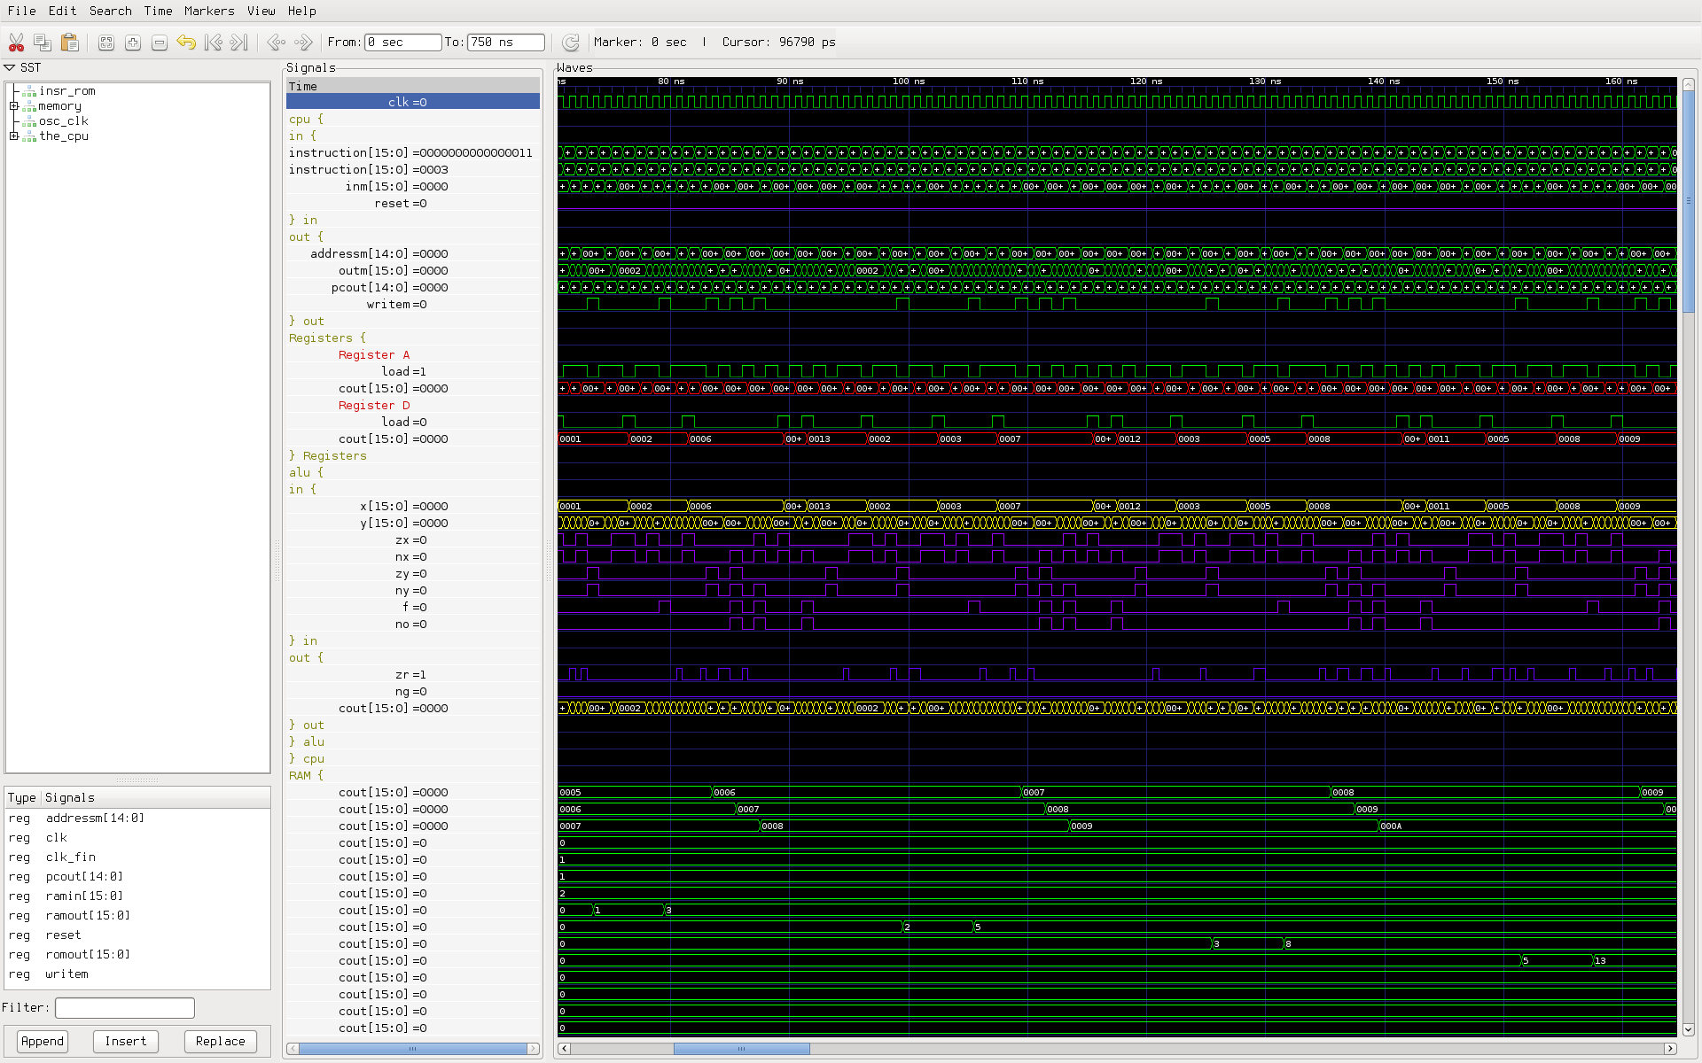The image size is (1702, 1063).
Task: Paste traces with the clipboard icon
Action: pyautogui.click(x=69, y=42)
